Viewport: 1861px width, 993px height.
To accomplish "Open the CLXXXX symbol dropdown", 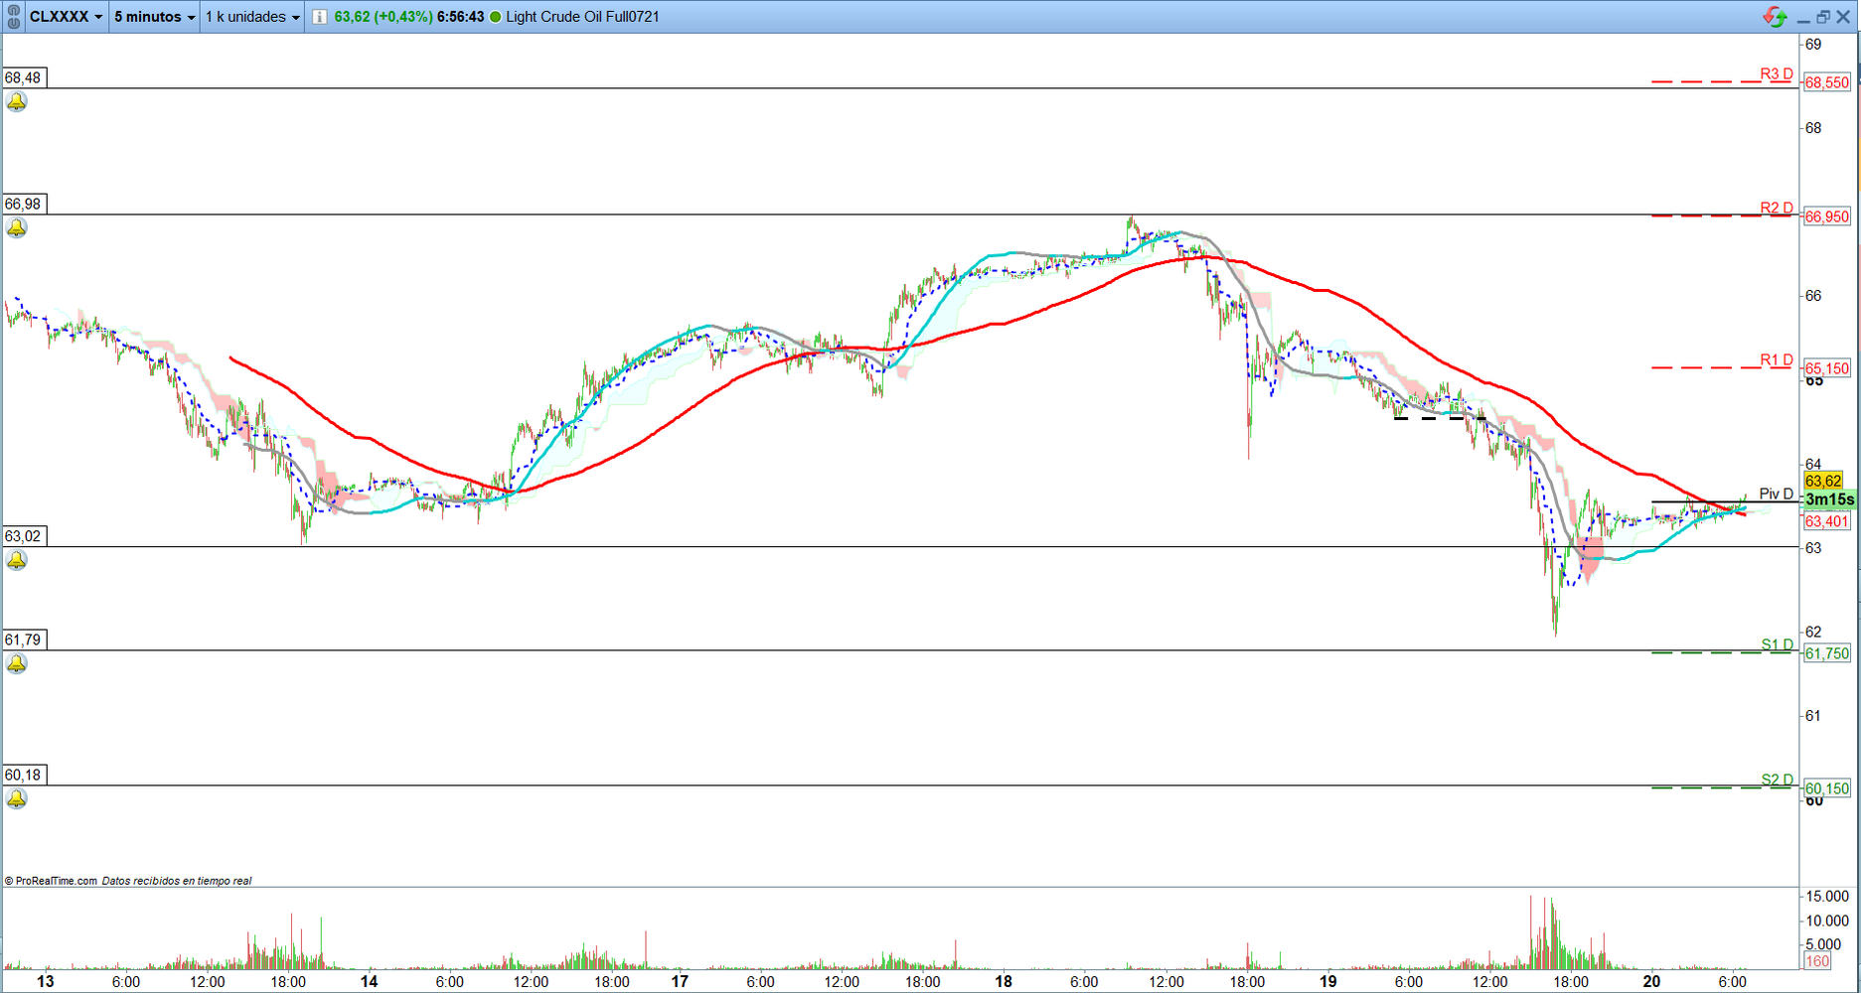I will tap(66, 17).
